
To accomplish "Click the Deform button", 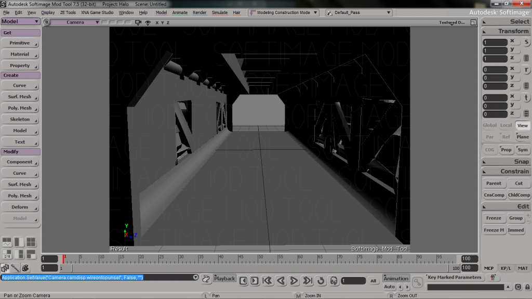I will click(x=20, y=207).
